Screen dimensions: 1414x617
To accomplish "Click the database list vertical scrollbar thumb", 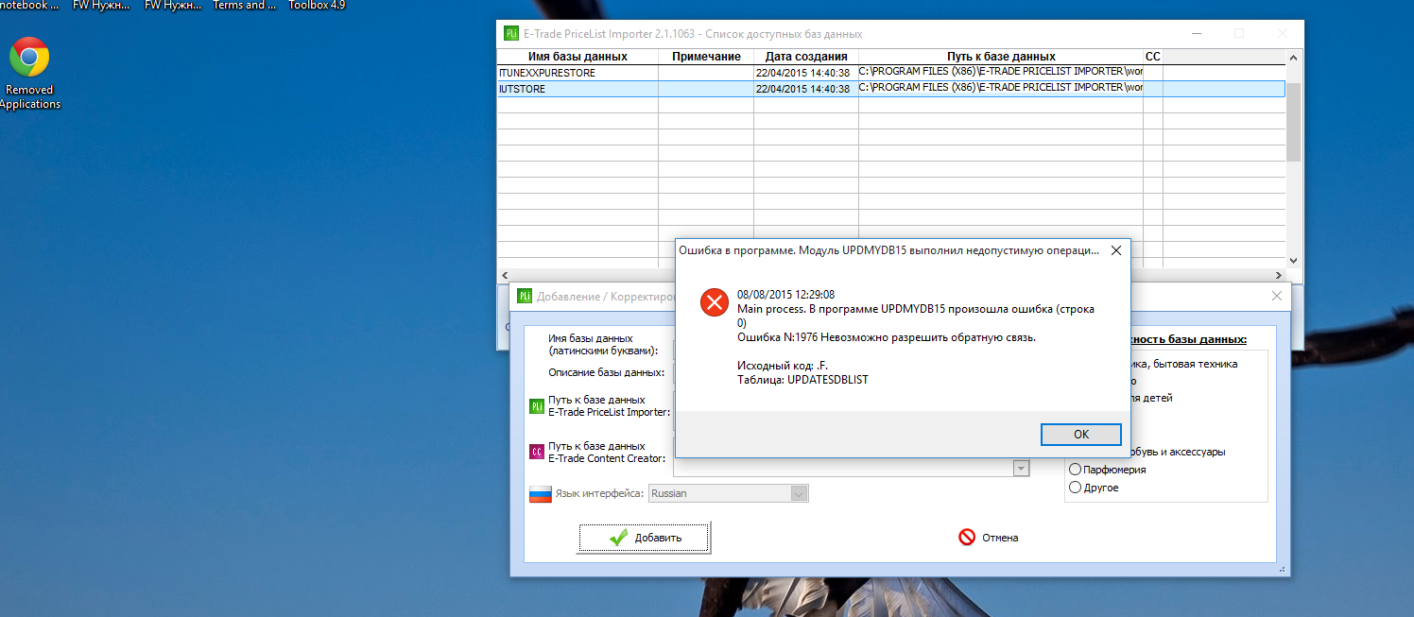I will tap(1294, 122).
